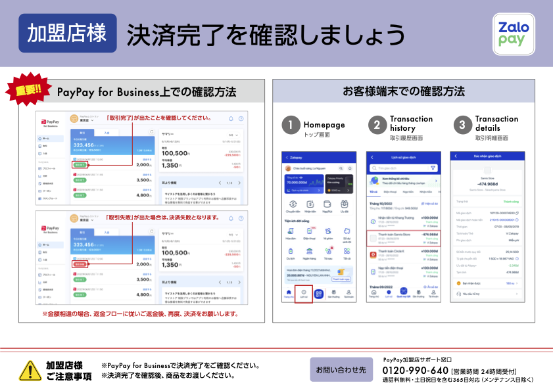Tap search magnifier on Zalopay homepage
The image size is (553, 391).
pos(341,168)
